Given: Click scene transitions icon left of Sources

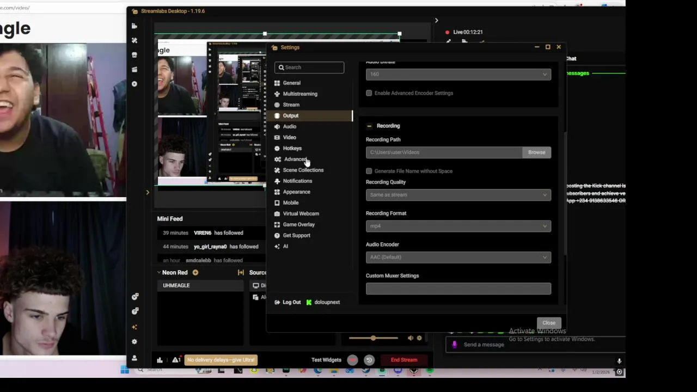Looking at the screenshot, I should point(241,273).
